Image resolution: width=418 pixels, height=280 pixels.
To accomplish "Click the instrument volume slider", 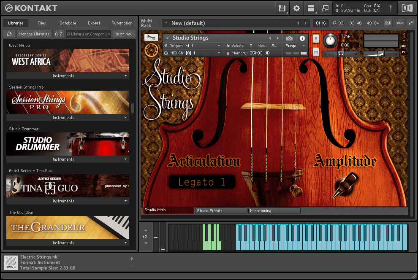I will click(x=381, y=54).
